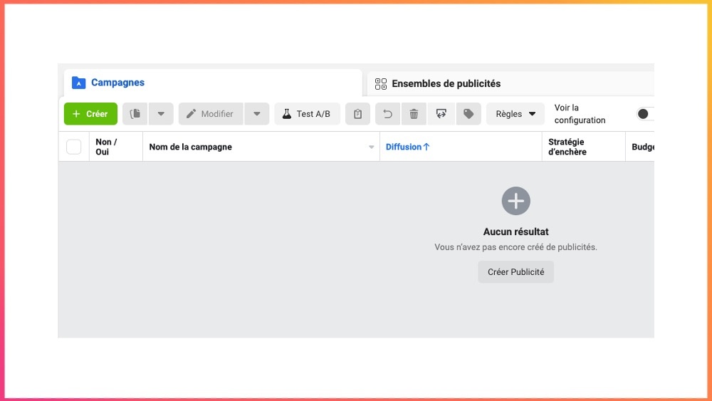The image size is (712, 401).
Task: Click the tag label icon
Action: 468,113
